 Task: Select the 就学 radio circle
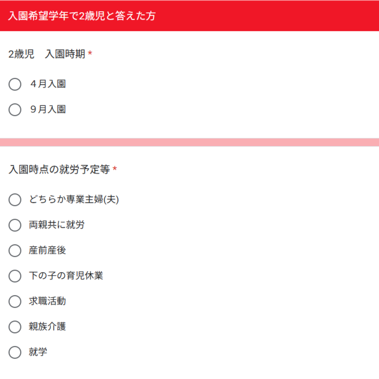pyautogui.click(x=15, y=352)
